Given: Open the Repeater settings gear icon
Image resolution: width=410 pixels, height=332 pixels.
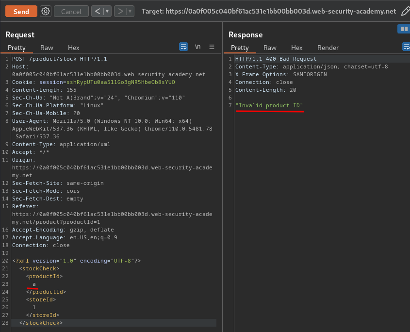Looking at the screenshot, I should tap(46, 11).
